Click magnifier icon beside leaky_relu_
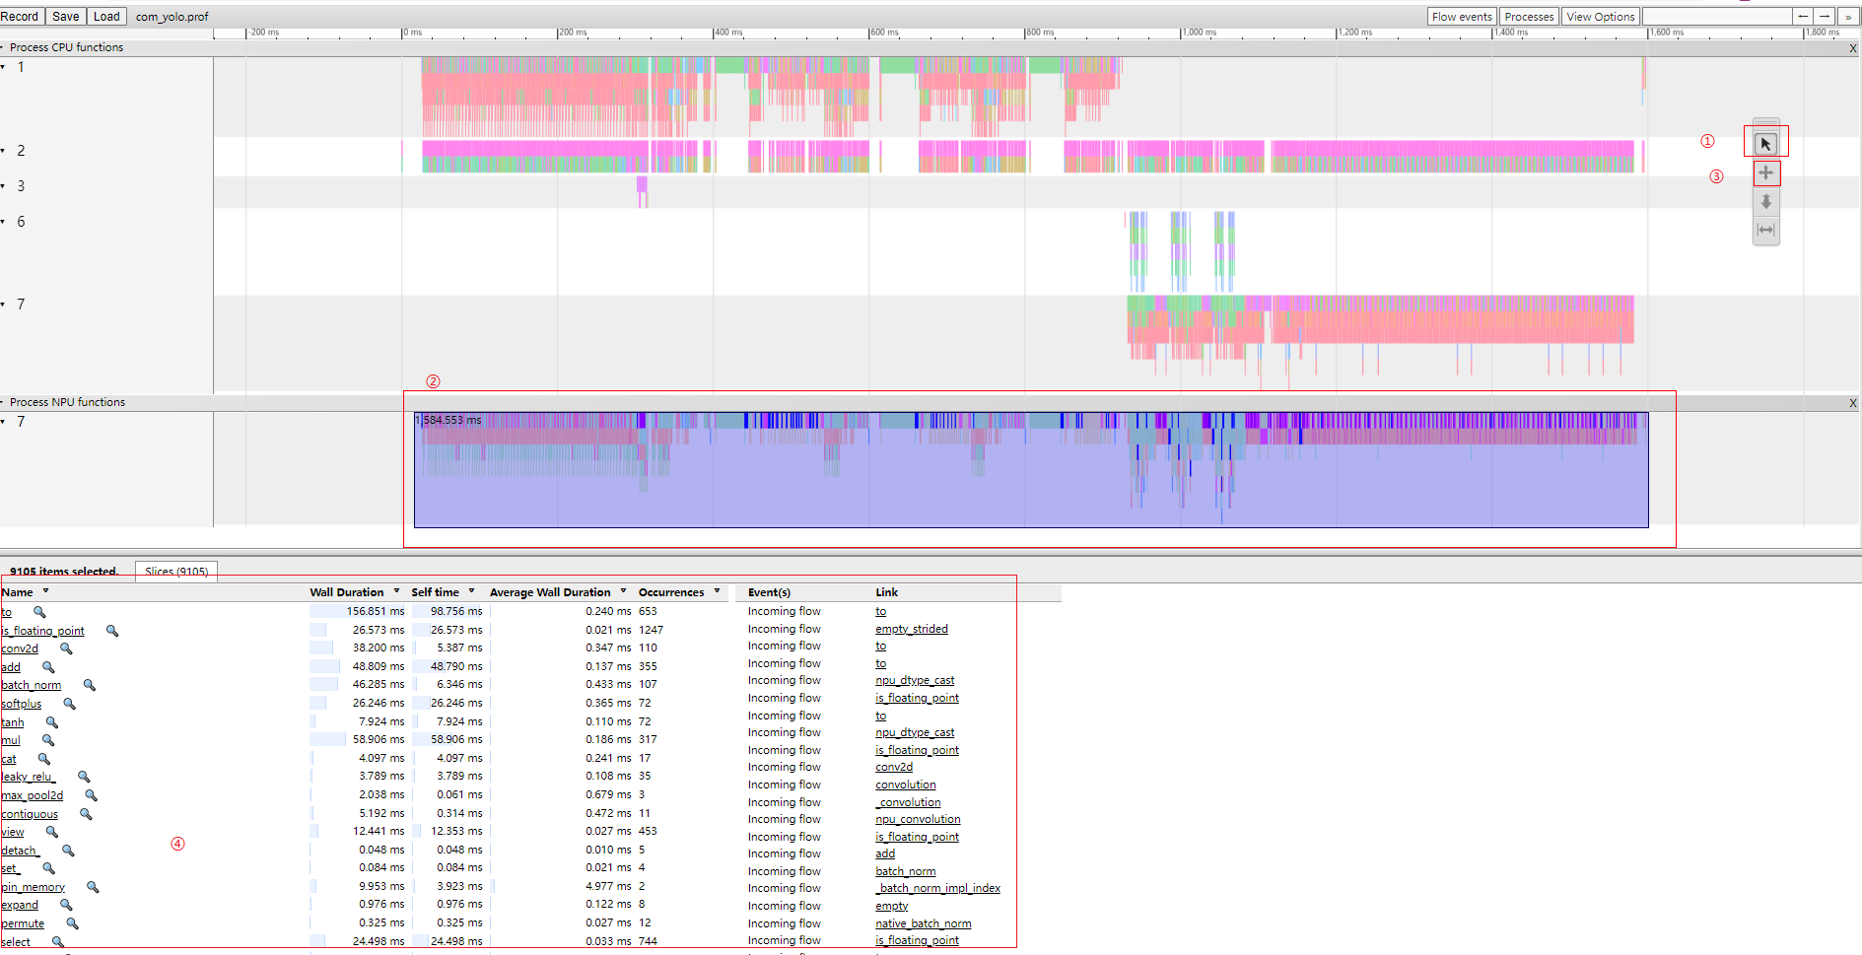1862x955 pixels. [84, 777]
